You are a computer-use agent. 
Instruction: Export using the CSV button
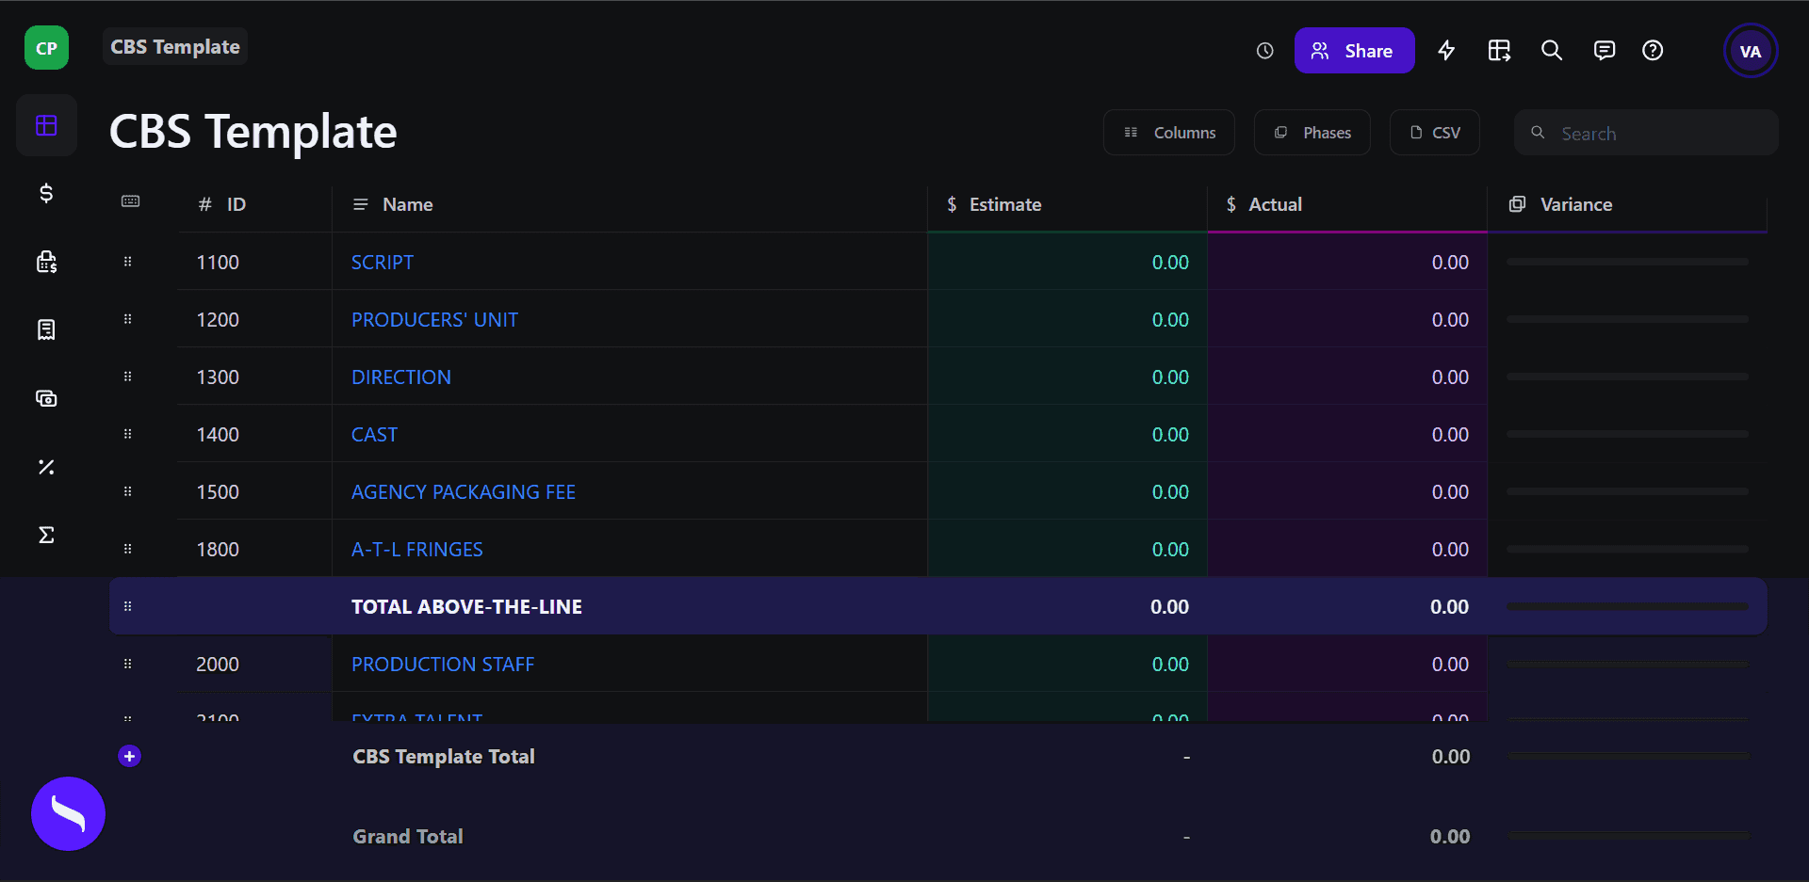pos(1435,133)
